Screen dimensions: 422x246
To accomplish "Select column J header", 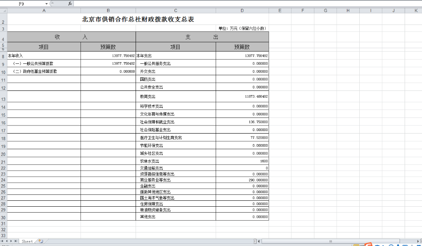I will 394,11.
